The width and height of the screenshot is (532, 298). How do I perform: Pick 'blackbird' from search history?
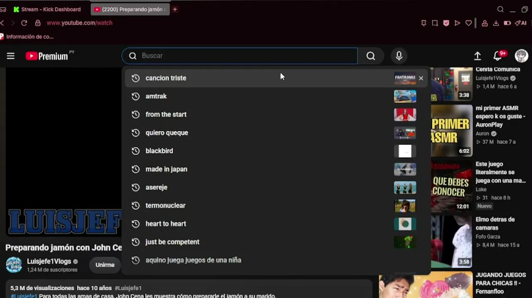[x=276, y=151]
